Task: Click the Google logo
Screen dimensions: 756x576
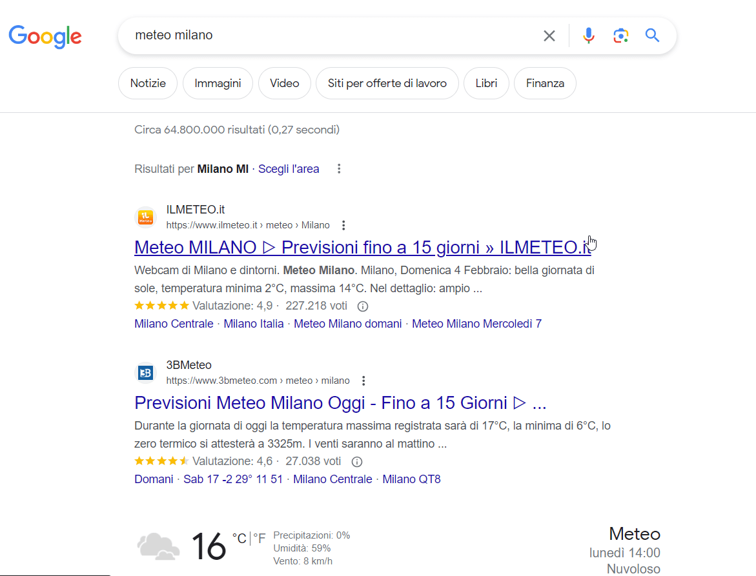Action: [x=45, y=36]
